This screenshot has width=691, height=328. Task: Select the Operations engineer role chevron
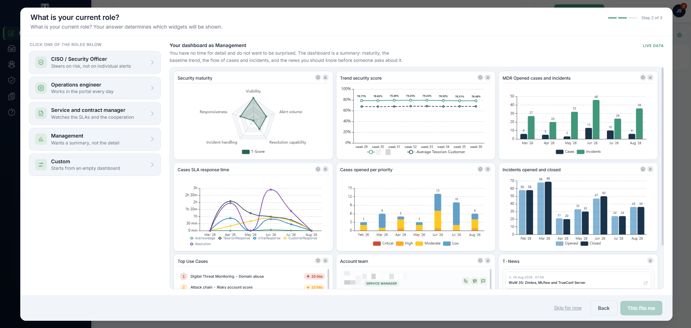click(x=152, y=88)
